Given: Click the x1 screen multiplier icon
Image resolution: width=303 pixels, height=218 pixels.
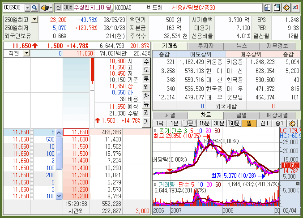Looking at the screenshot, I should click(x=296, y=8).
